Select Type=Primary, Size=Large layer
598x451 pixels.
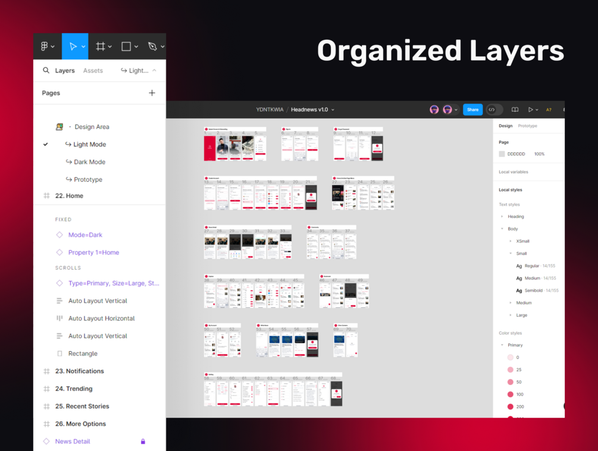(x=114, y=283)
